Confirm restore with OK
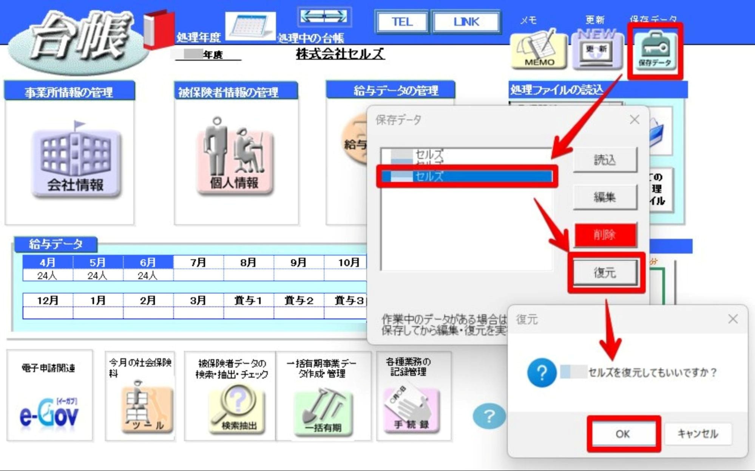Viewport: 755px width, 471px height. coord(623,434)
